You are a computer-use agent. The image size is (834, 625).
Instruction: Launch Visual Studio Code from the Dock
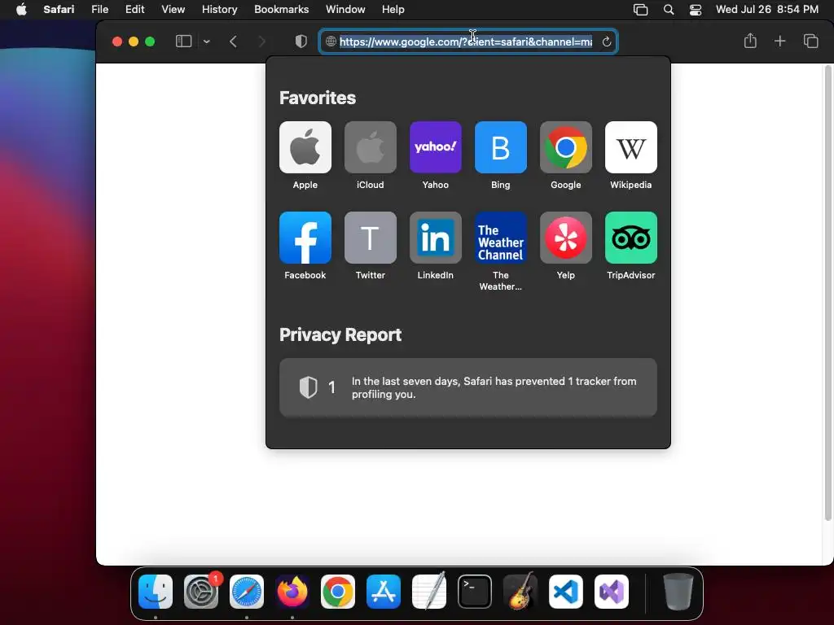(566, 592)
